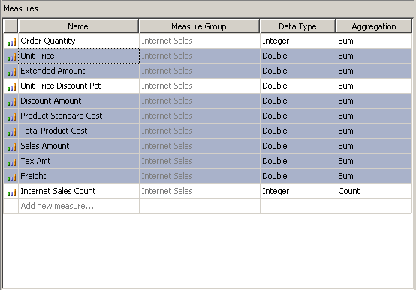Click the Add new measure... field
Viewport: 416px width, 290px height.
coord(79,206)
